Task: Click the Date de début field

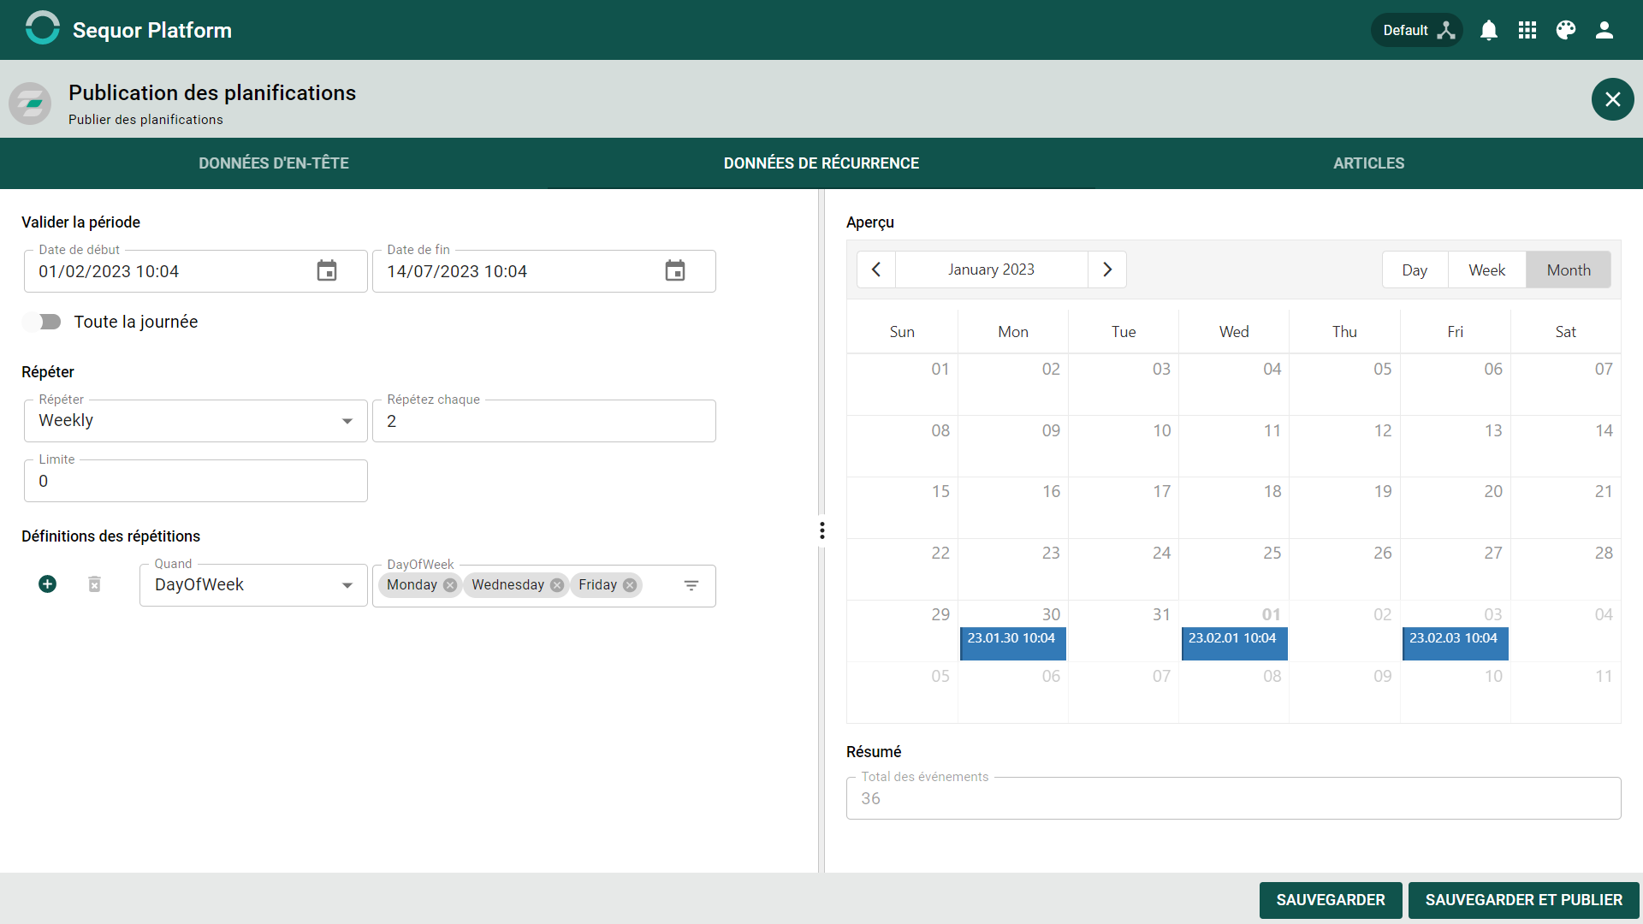Action: tap(196, 271)
